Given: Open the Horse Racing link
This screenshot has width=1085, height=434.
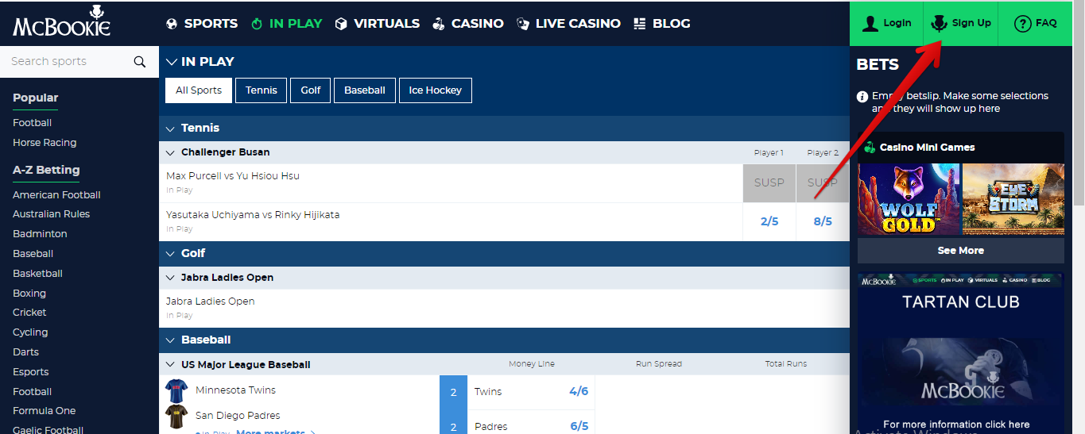Looking at the screenshot, I should [x=45, y=143].
